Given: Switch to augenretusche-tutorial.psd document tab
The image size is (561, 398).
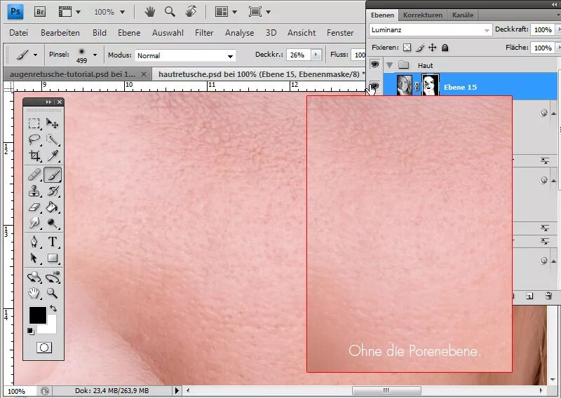Looking at the screenshot, I should tap(72, 74).
